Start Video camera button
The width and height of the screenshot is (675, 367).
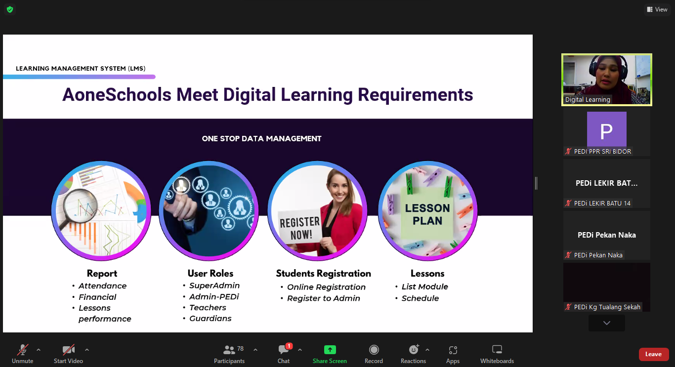pyautogui.click(x=68, y=354)
